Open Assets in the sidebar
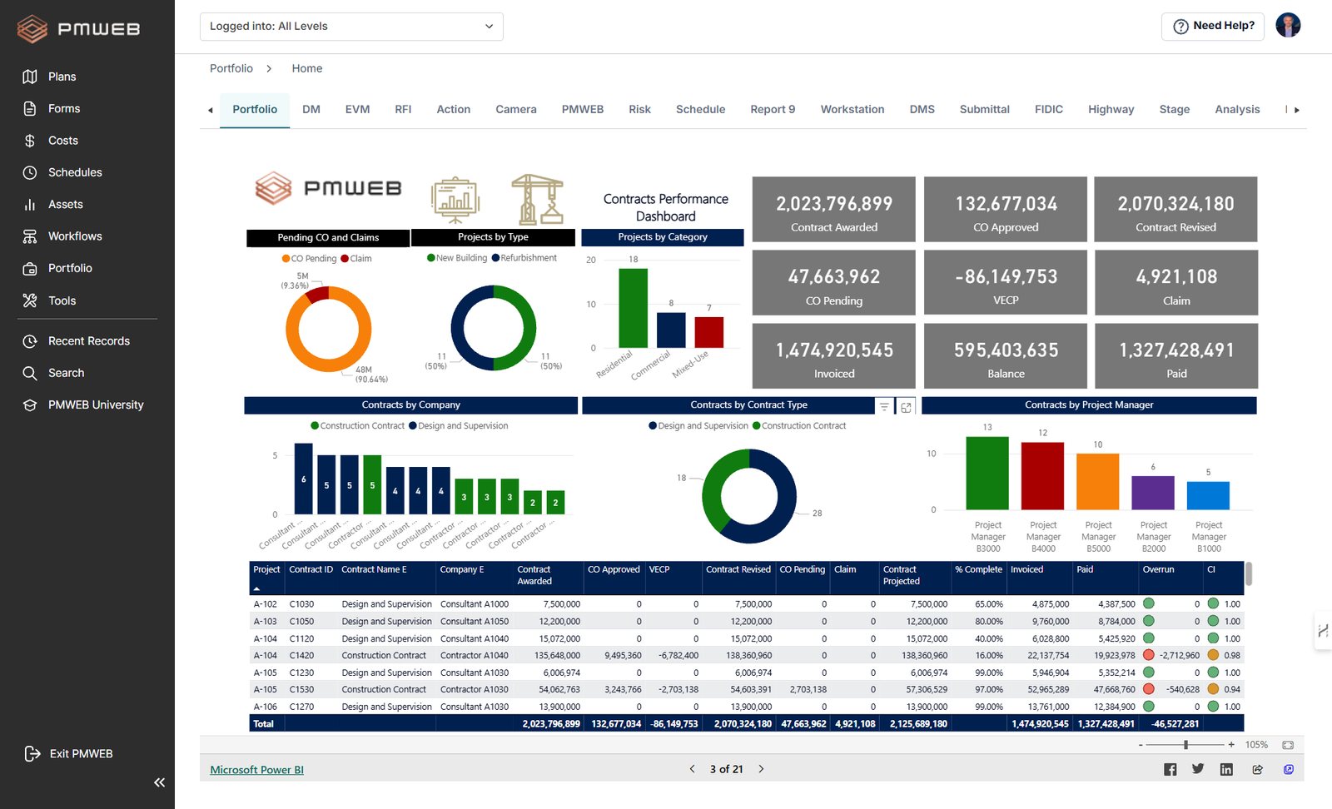 coord(65,204)
